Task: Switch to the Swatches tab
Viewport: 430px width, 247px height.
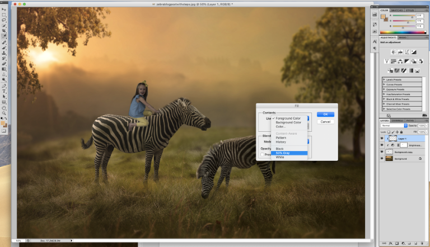Action: [397, 10]
